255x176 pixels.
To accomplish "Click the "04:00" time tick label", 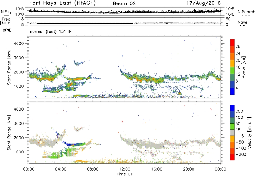I will click(61, 169).
